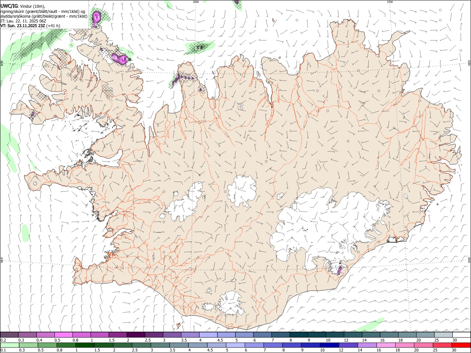471x353 pixels.
Task: Click the 1.3 snowfall value on the purple blob
Action: coord(96,17)
